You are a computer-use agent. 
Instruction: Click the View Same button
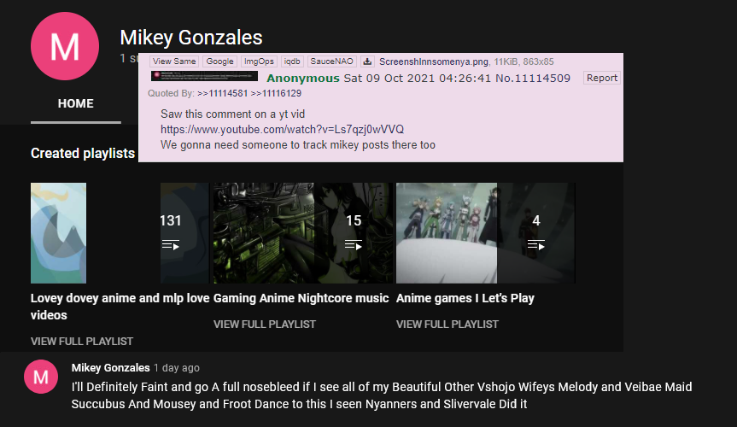(174, 61)
